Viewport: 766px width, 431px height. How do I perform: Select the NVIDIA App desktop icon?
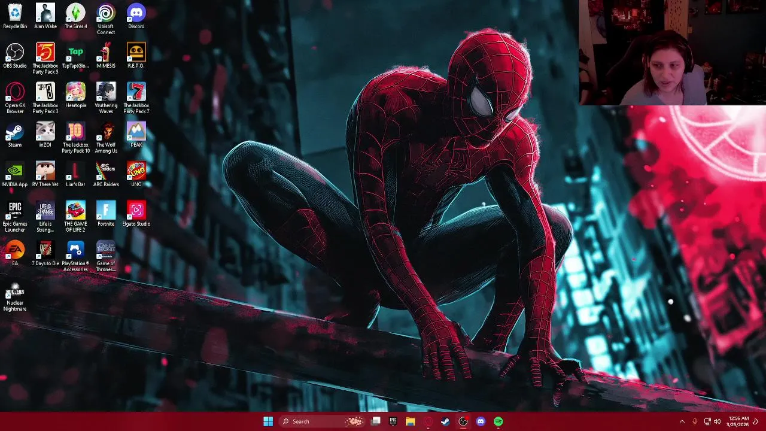pyautogui.click(x=15, y=174)
